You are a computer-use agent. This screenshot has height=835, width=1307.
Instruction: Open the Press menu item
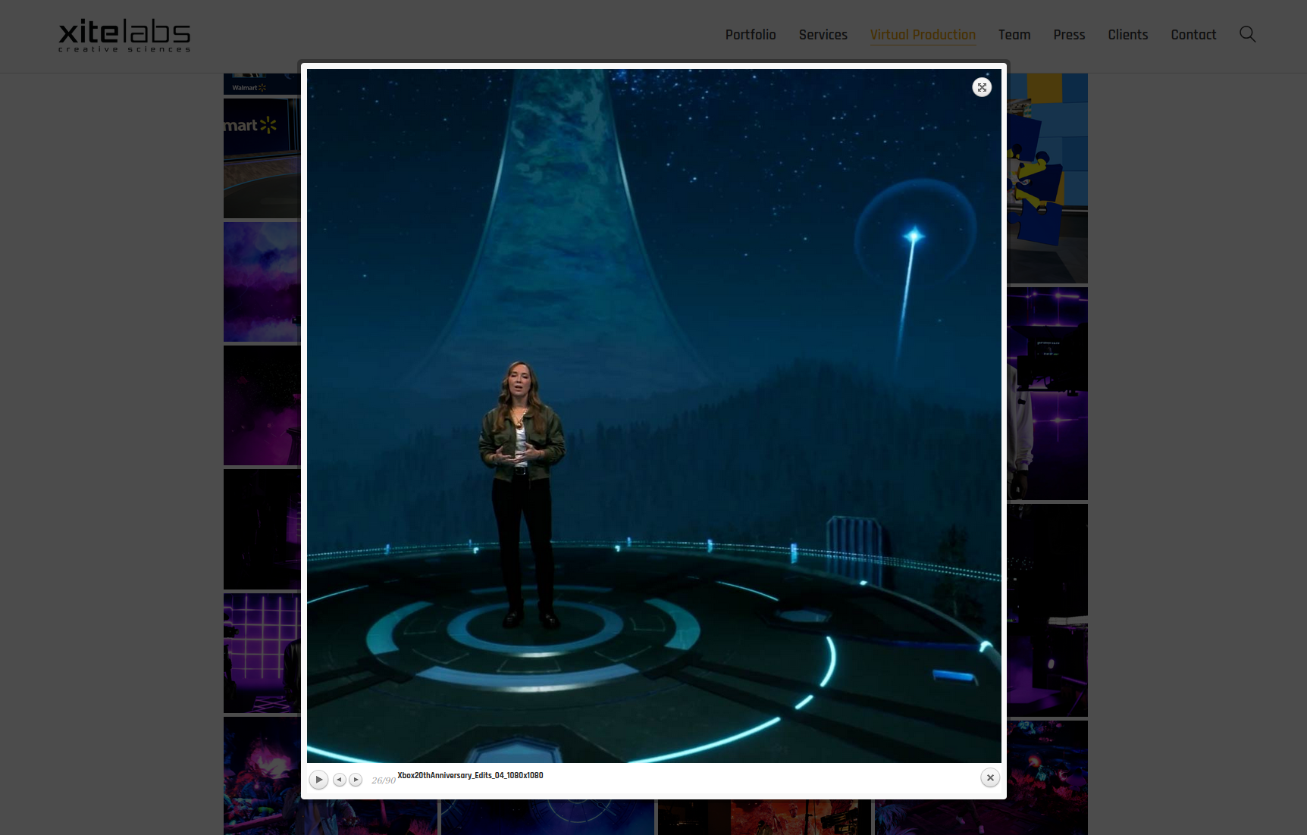(1069, 35)
